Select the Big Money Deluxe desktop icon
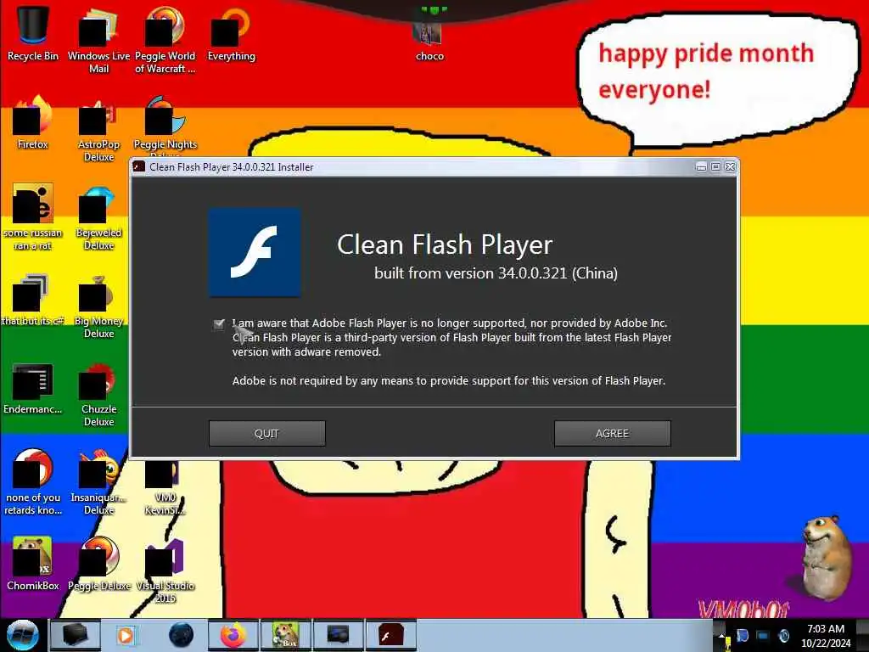This screenshot has height=652, width=869. (x=98, y=306)
